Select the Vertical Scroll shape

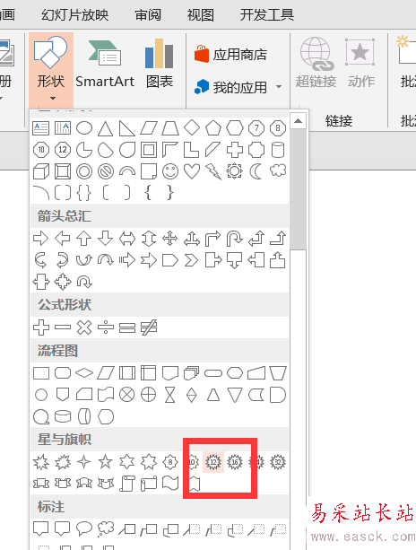click(127, 484)
